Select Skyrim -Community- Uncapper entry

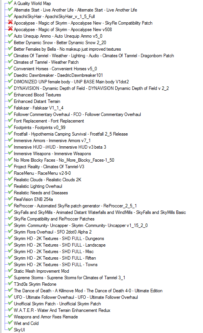81,225
